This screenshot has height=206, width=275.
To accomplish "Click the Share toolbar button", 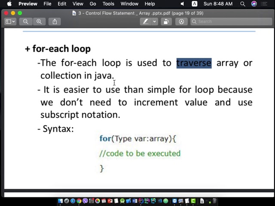I will click(55, 21).
